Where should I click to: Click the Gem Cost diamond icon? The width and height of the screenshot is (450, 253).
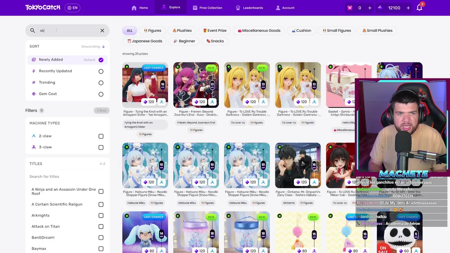[34, 94]
